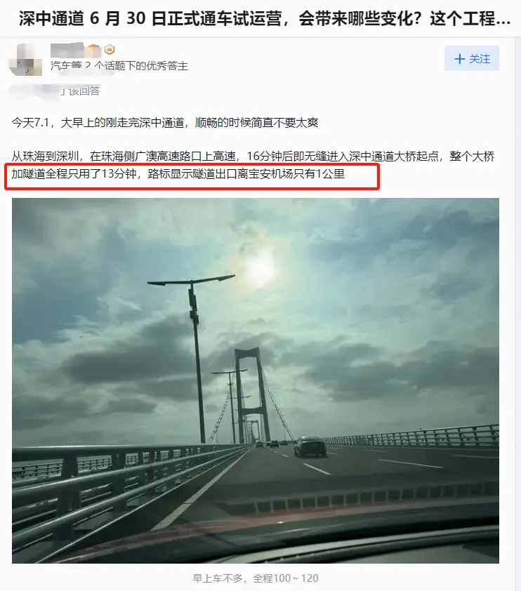The width and height of the screenshot is (521, 591).
Task: Click the sun in the photo
Action: tap(260, 270)
